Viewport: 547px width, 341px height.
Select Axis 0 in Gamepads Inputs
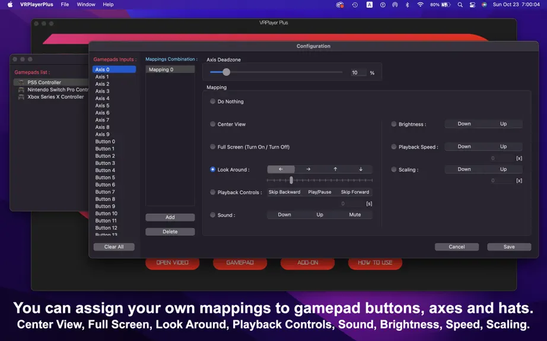click(x=114, y=70)
